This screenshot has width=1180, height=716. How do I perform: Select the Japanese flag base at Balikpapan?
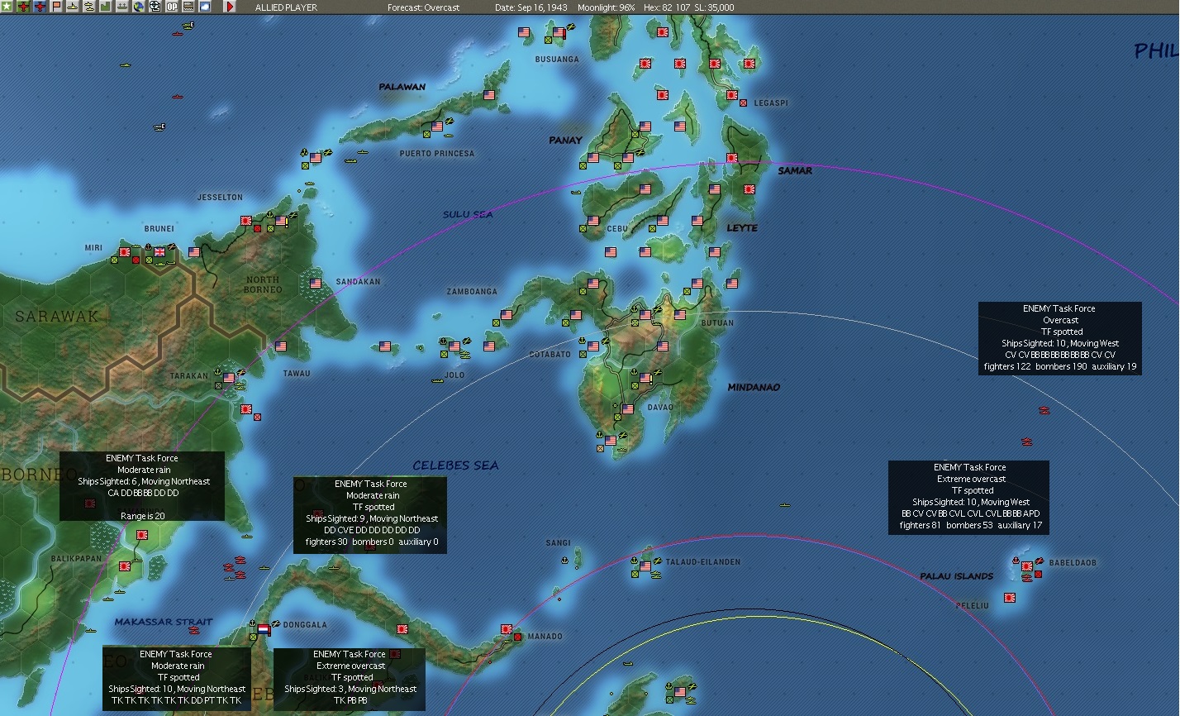125,566
